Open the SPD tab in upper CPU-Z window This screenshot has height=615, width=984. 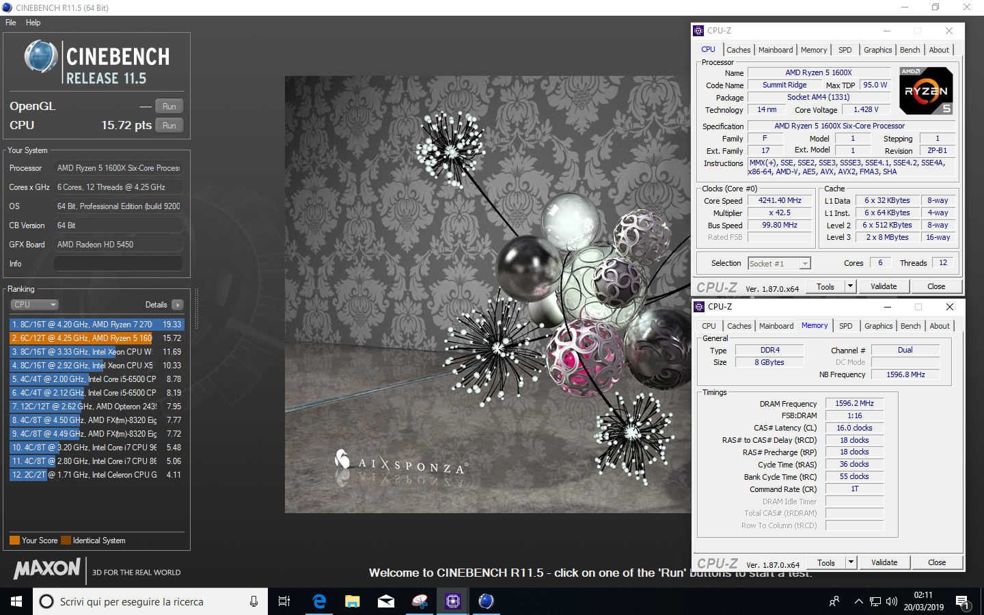845,50
